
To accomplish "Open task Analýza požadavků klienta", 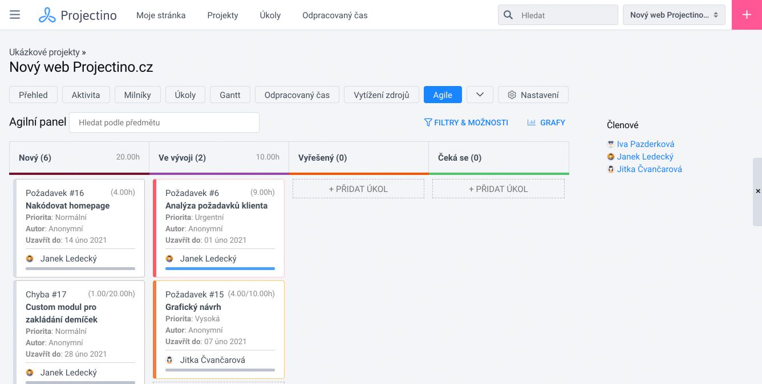I will pyautogui.click(x=216, y=206).
